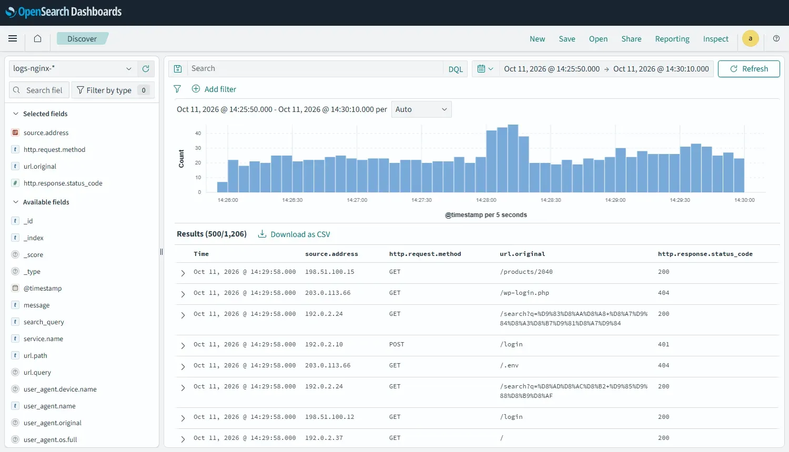This screenshot has height=452, width=789.
Task: Click the sidebar resize handle
Action: (x=161, y=252)
